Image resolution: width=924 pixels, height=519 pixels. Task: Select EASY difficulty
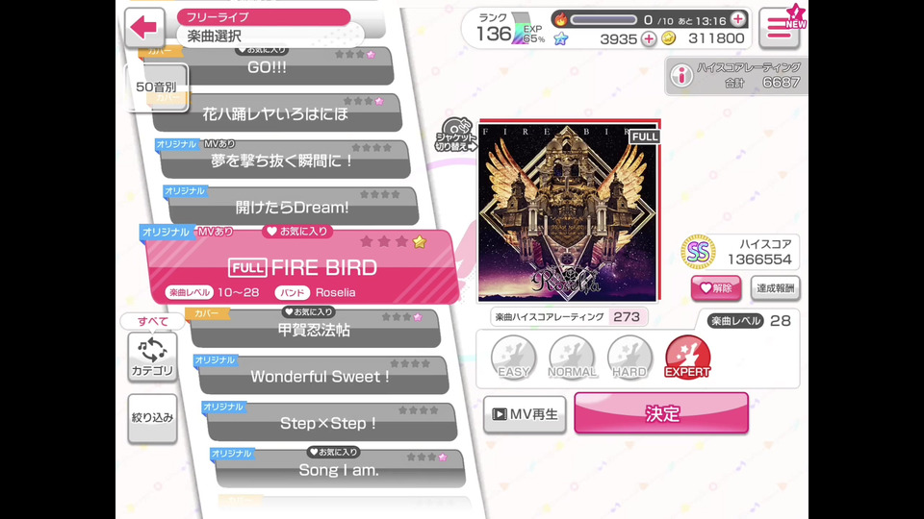click(x=513, y=358)
